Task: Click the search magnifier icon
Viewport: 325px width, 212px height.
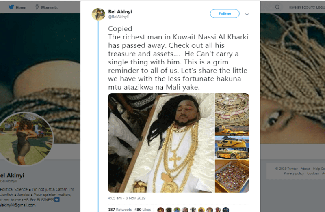Action: tap(277, 7)
